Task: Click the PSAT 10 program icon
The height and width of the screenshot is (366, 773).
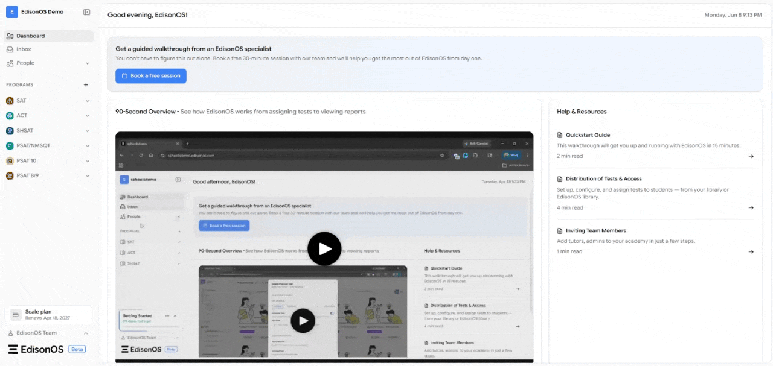Action: point(10,161)
